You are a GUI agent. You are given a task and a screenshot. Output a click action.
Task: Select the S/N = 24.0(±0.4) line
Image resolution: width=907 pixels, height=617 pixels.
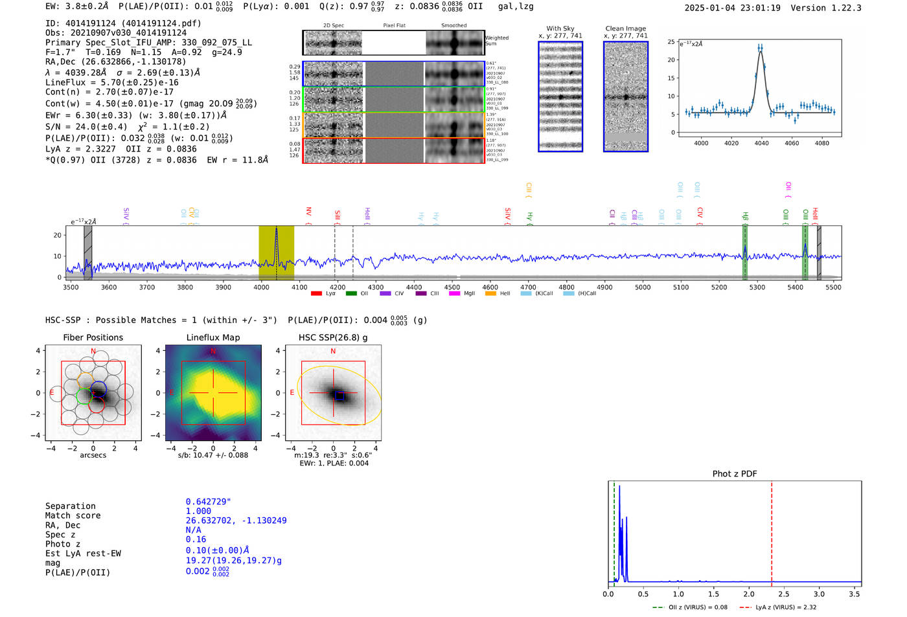(x=128, y=127)
